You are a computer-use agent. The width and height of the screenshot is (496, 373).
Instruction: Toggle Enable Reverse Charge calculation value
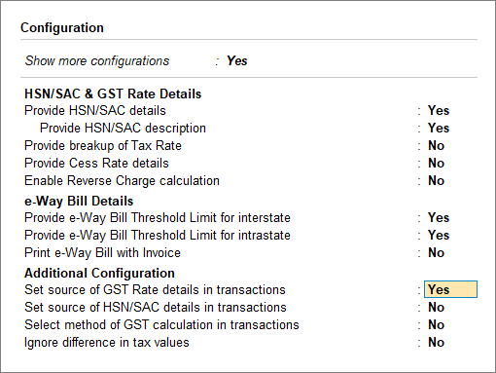[x=436, y=180]
